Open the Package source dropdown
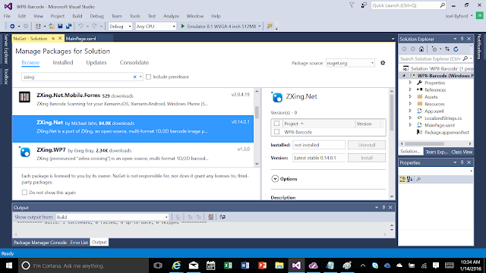 tap(350, 63)
